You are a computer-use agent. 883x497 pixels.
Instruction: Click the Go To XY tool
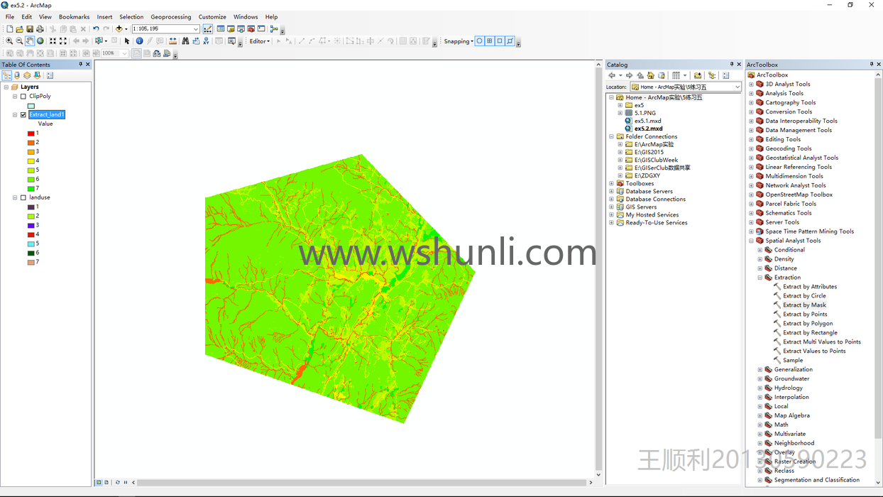[x=207, y=41]
